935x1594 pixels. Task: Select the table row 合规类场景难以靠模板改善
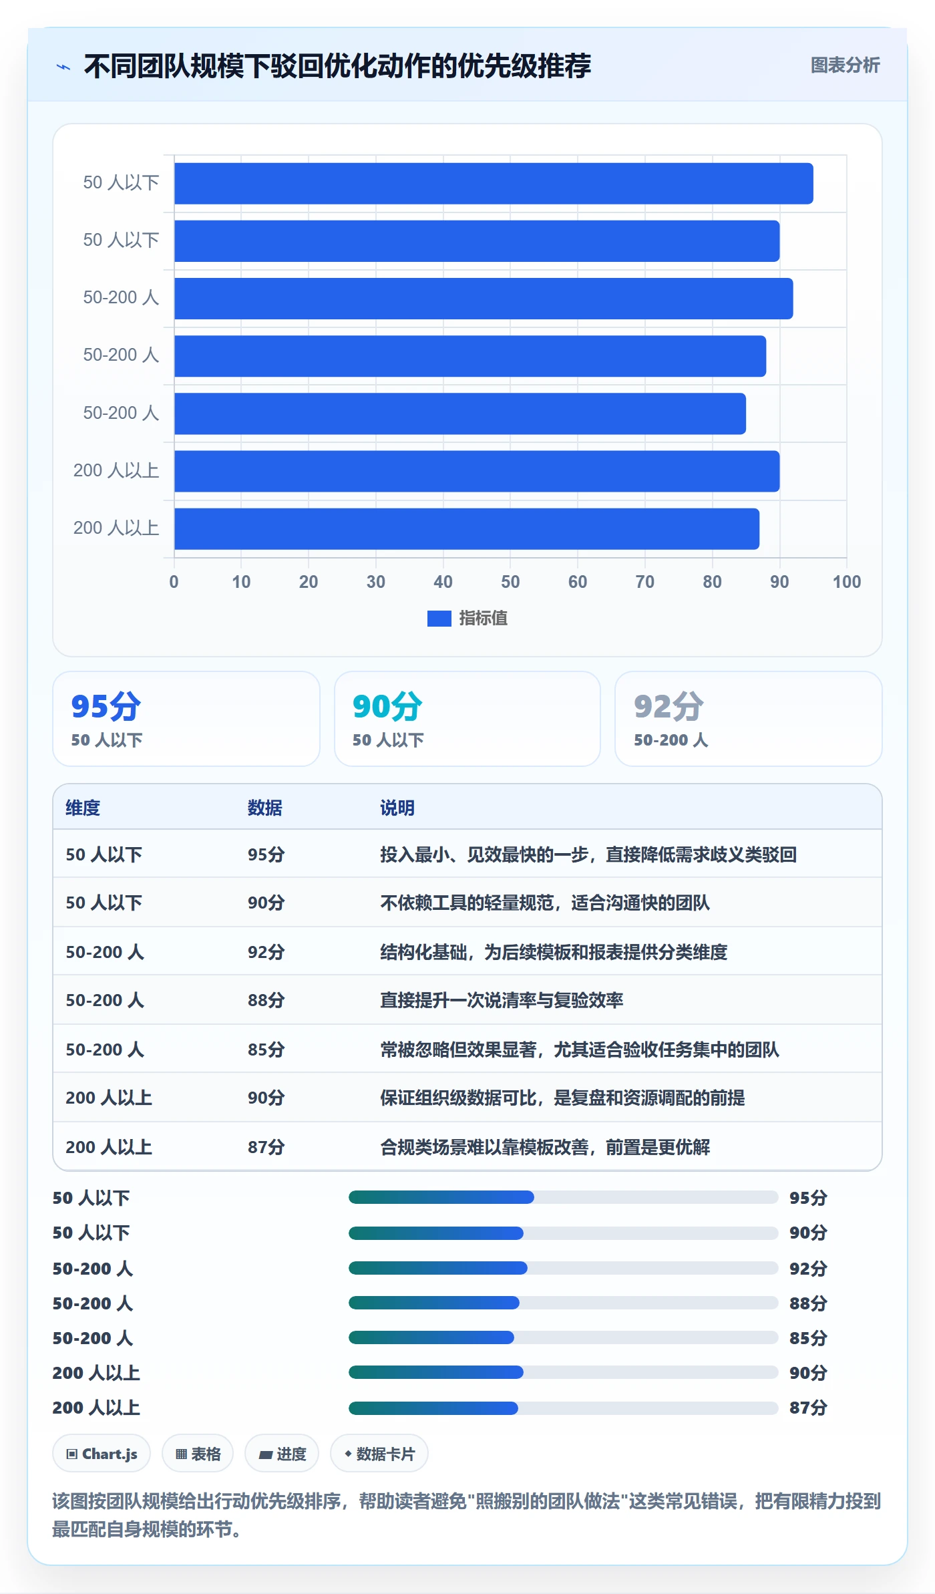coord(467,1146)
